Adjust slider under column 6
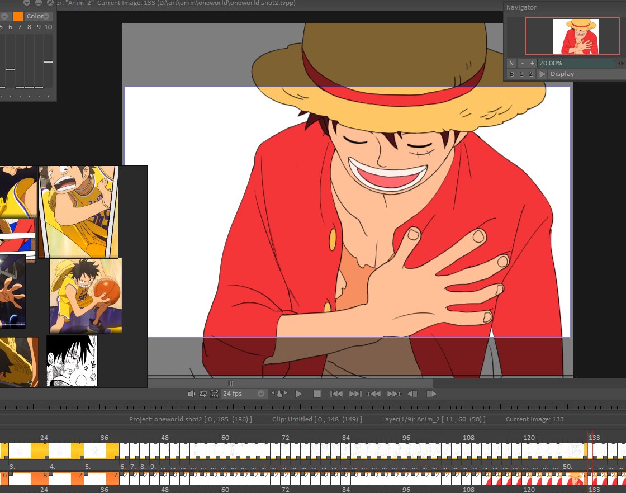 [11, 69]
